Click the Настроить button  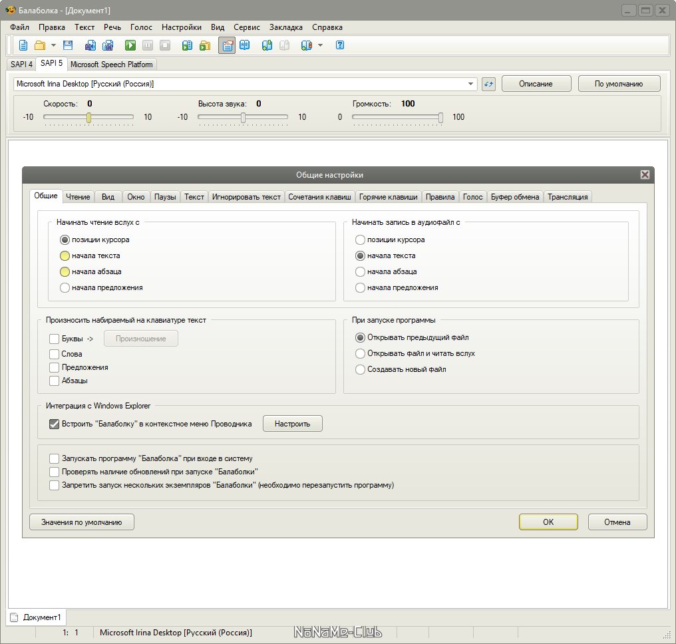pyautogui.click(x=292, y=424)
